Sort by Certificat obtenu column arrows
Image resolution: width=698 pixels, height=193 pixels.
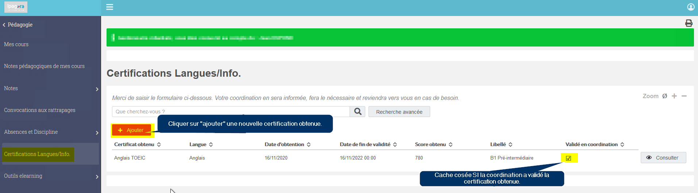pyautogui.click(x=159, y=144)
